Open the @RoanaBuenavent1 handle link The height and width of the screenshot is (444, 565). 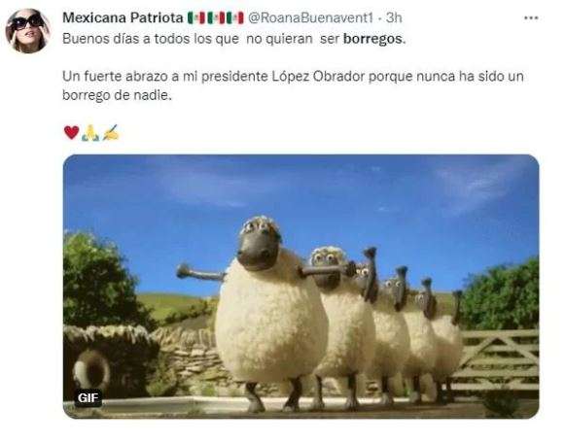click(310, 17)
